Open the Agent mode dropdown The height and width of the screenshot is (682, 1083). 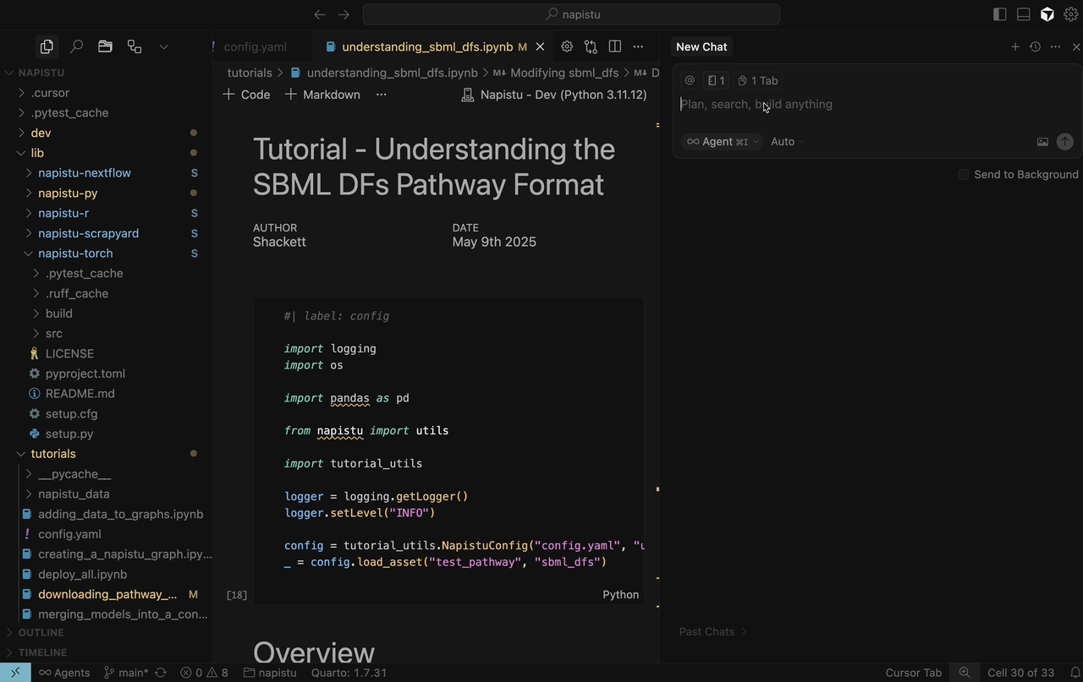tap(722, 141)
